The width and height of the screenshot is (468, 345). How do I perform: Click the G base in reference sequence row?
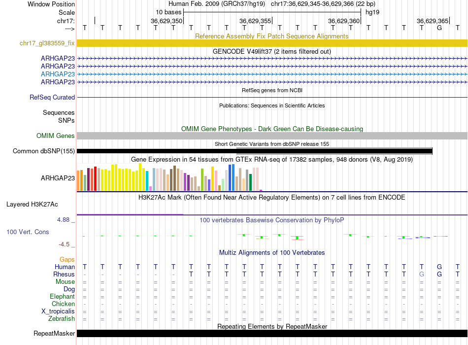click(x=439, y=28)
